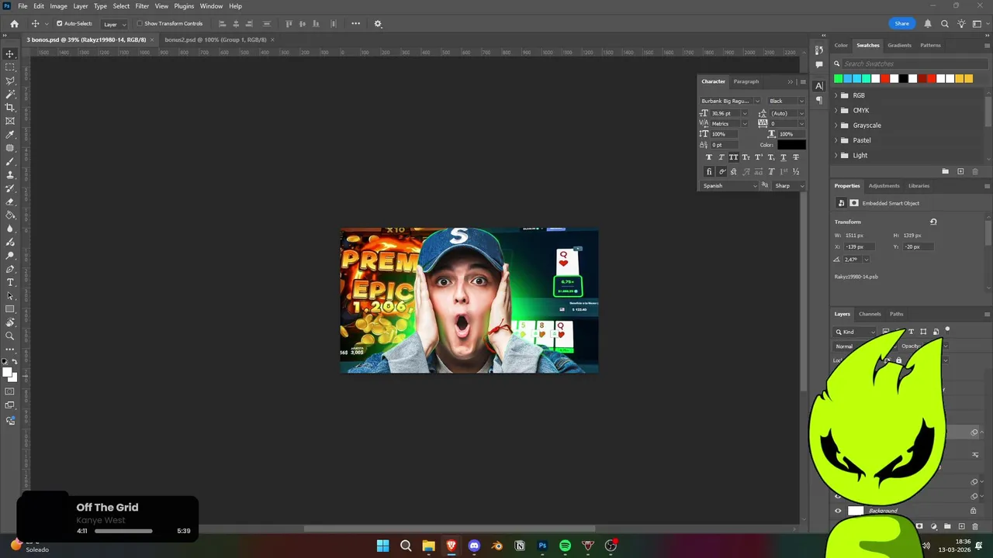Toggle Quick Mask mode
The width and height of the screenshot is (993, 558).
[x=10, y=391]
